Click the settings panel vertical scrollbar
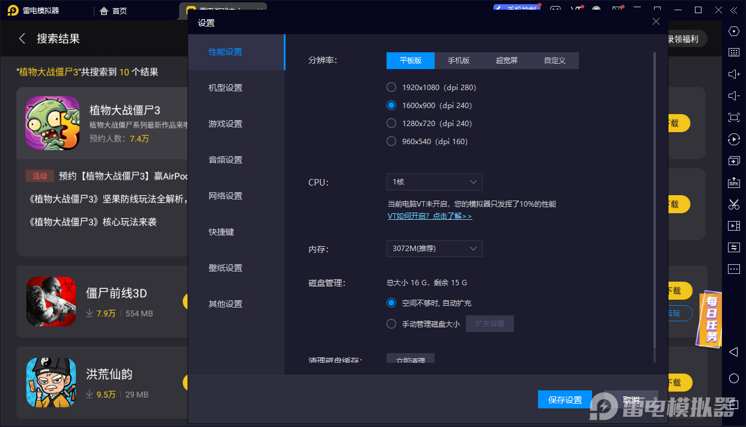Viewport: 746px width, 427px height. [654, 204]
